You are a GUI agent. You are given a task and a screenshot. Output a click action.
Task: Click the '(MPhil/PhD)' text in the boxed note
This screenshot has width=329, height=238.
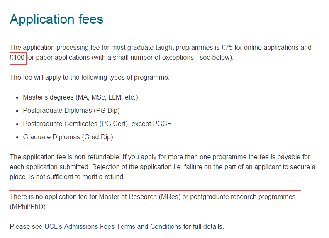coord(28,206)
